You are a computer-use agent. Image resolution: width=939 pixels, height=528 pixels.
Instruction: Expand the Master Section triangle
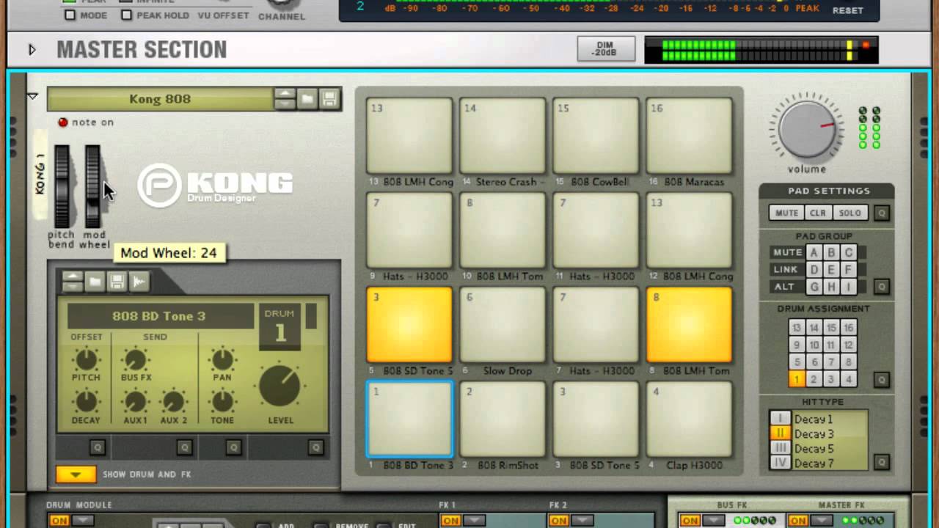click(32, 50)
